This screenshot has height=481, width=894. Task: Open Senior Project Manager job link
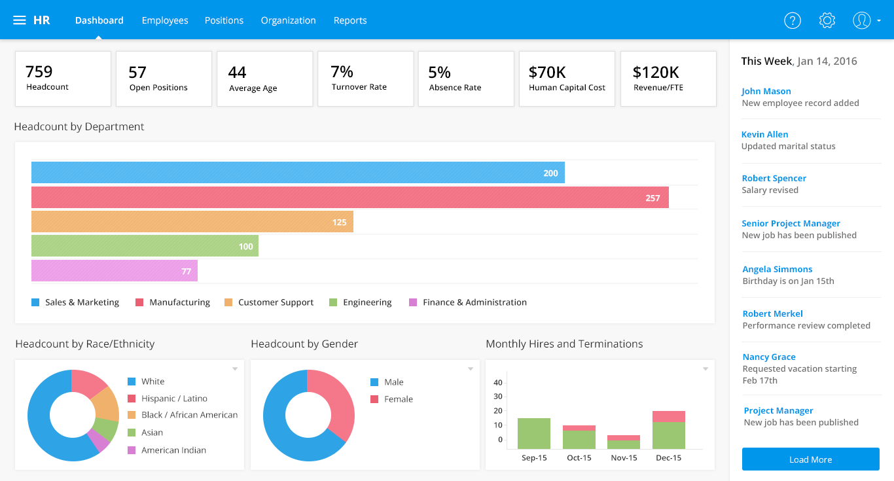(x=791, y=223)
